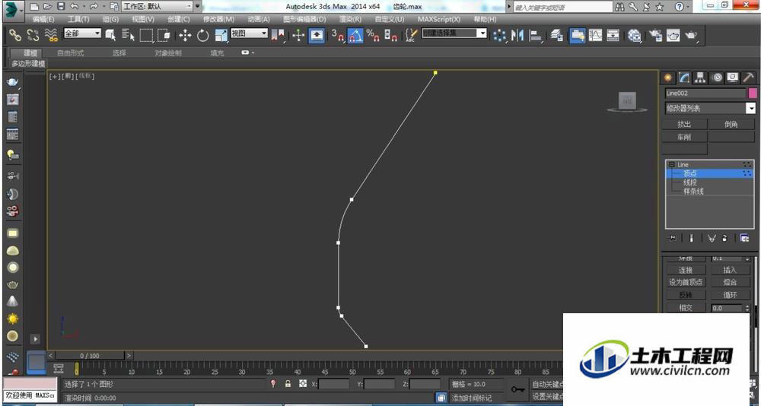Open the 修改器列表 dropdown

(711, 108)
